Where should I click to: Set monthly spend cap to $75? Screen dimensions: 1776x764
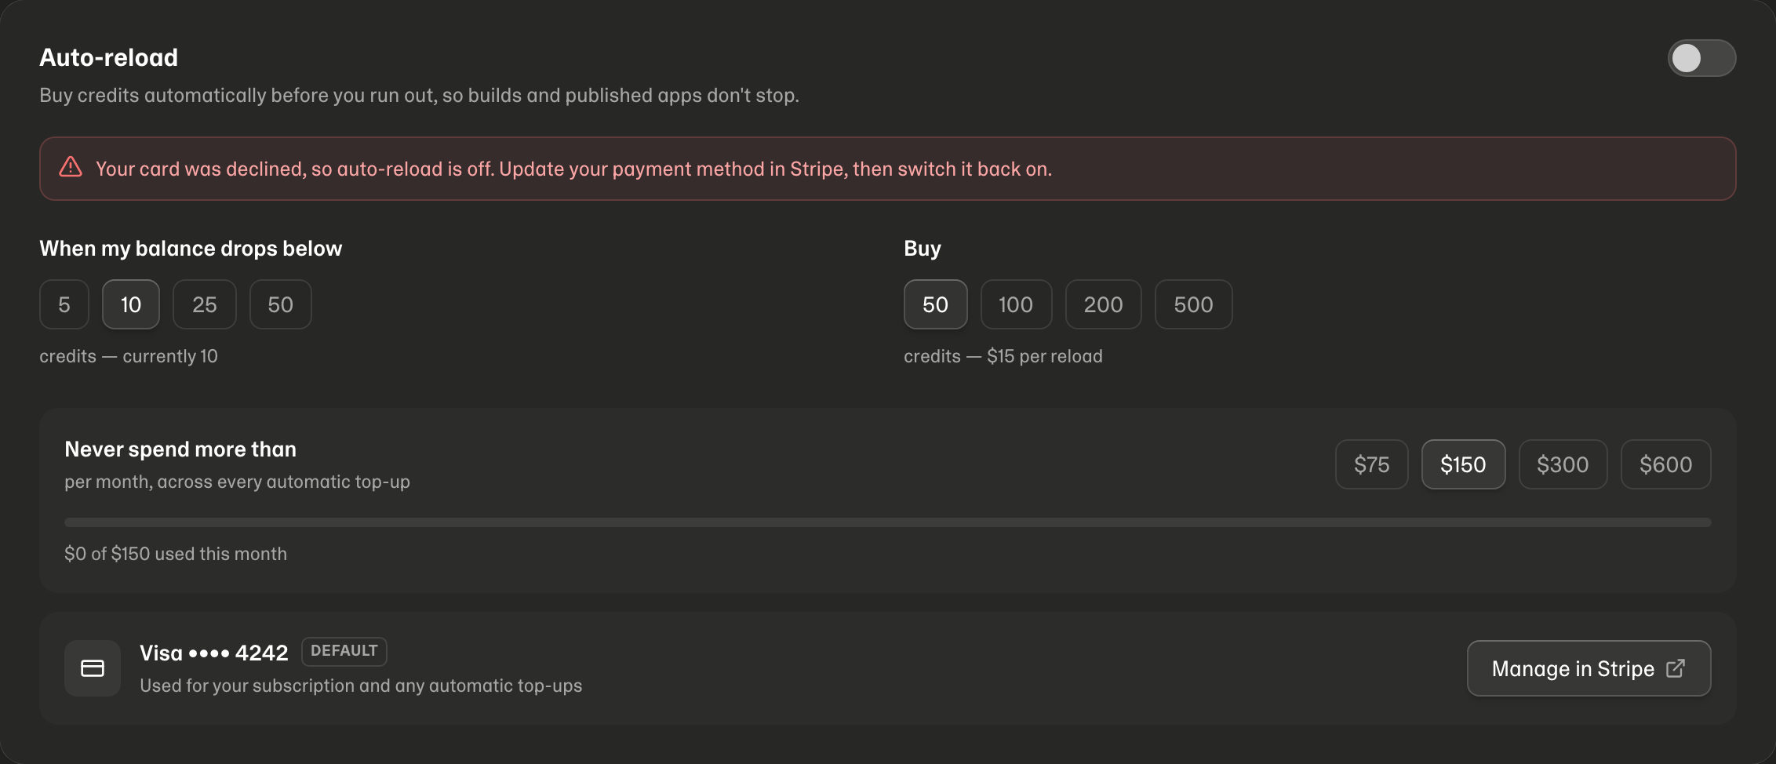point(1372,464)
